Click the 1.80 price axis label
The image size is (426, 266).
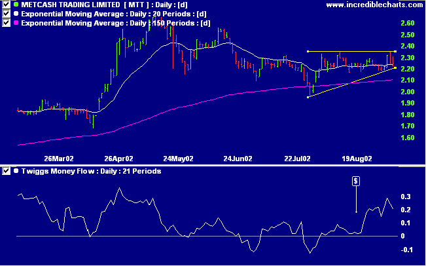point(408,115)
